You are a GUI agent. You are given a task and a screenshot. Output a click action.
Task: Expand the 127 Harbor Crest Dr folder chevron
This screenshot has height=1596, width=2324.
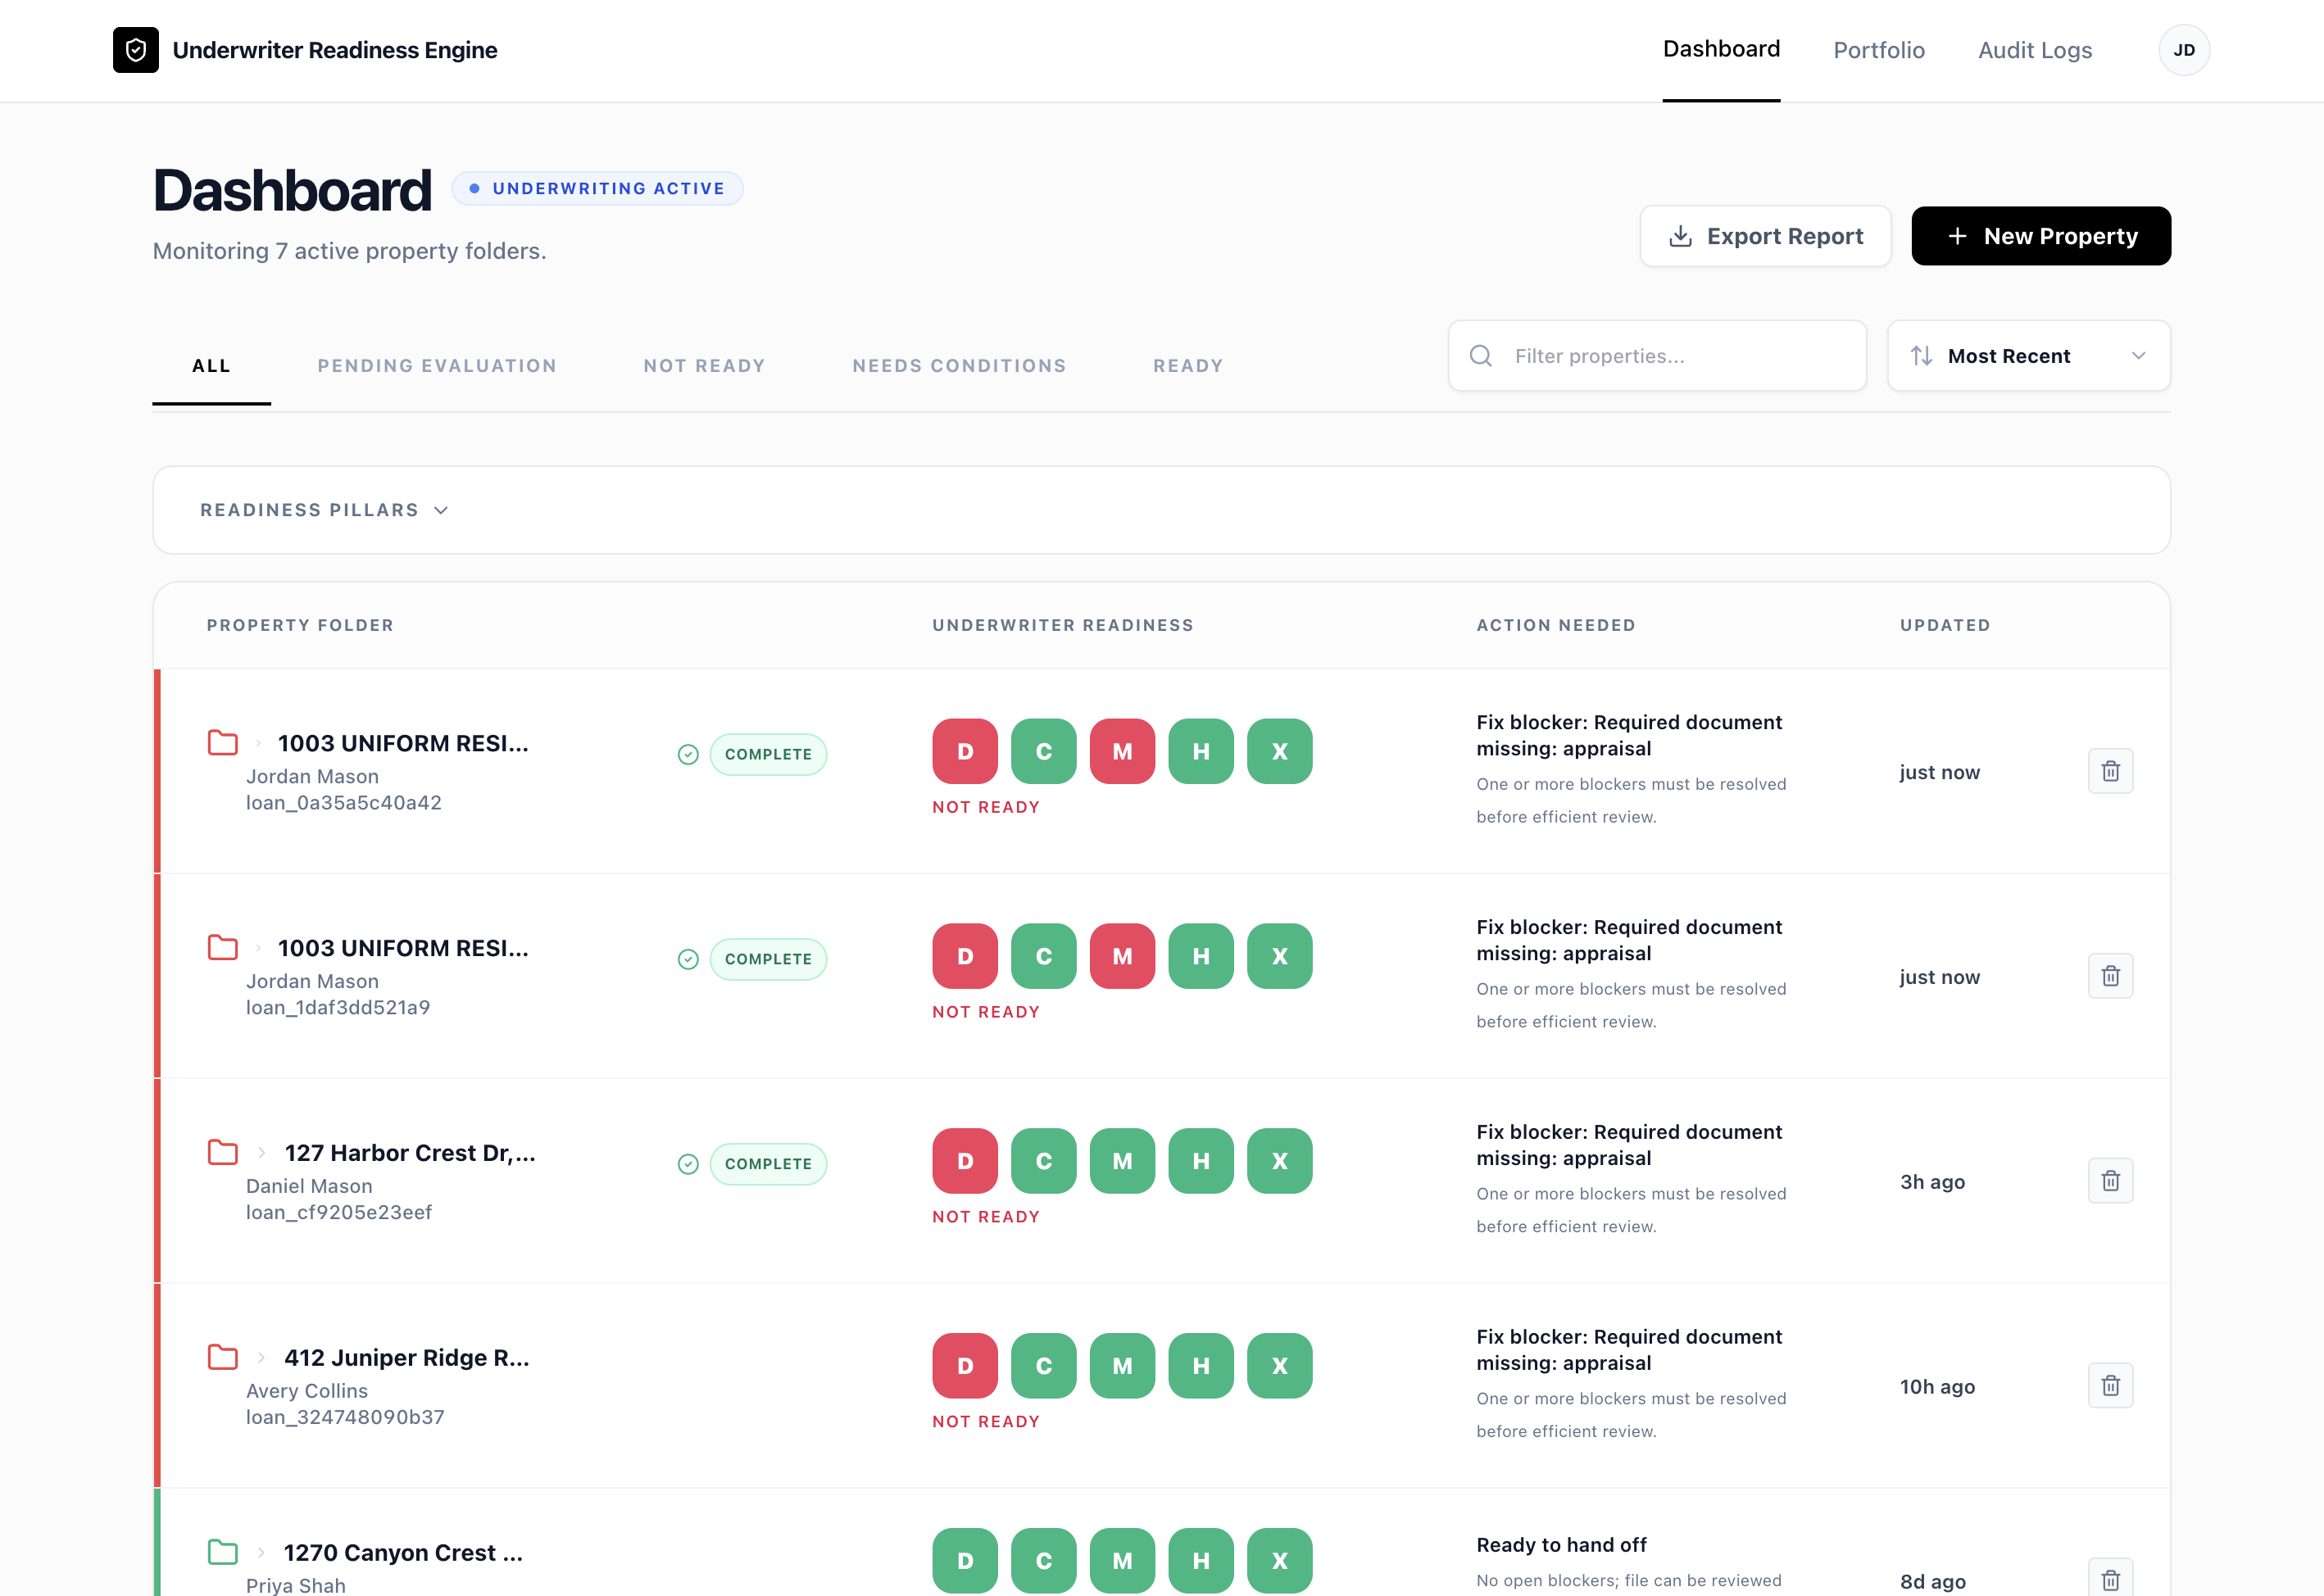pyautogui.click(x=261, y=1153)
